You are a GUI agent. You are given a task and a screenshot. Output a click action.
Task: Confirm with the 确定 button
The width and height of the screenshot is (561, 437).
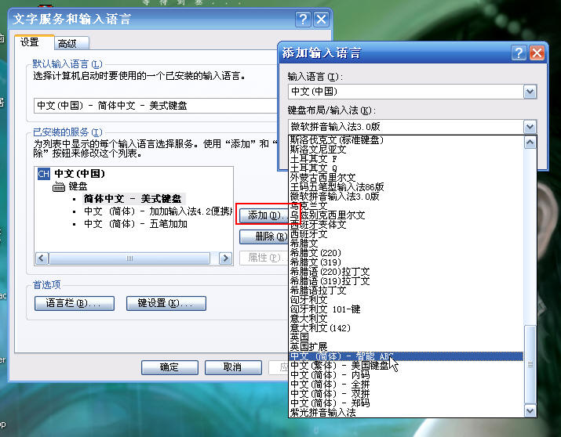click(x=169, y=367)
